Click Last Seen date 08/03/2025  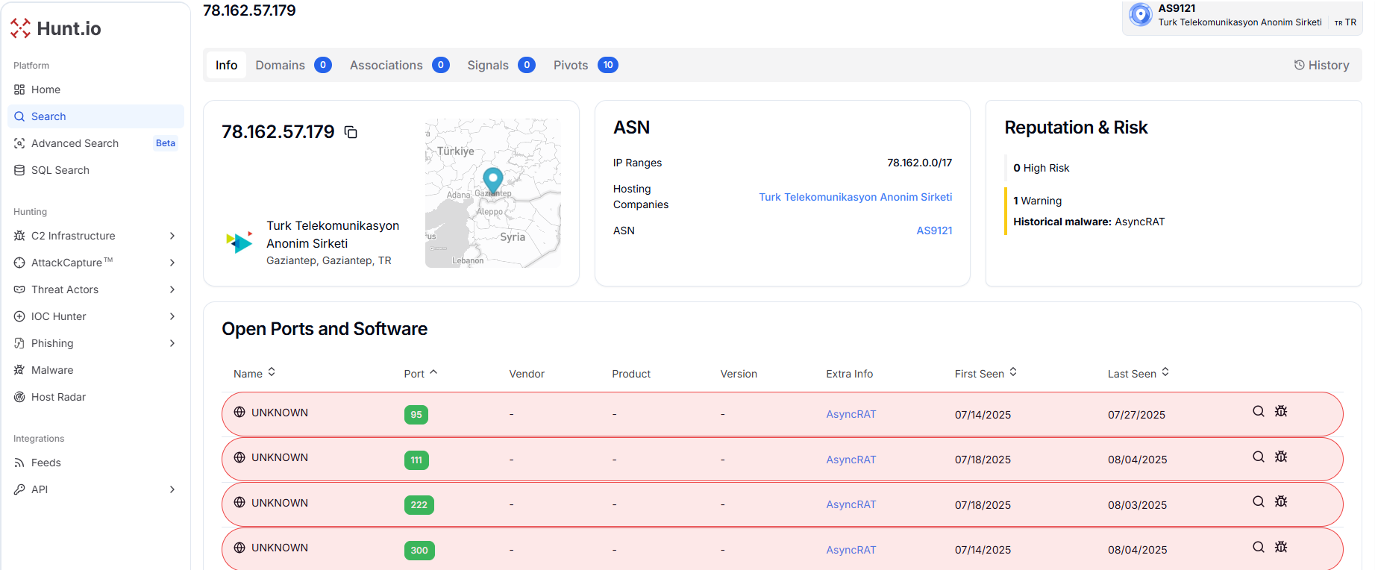1137,505
